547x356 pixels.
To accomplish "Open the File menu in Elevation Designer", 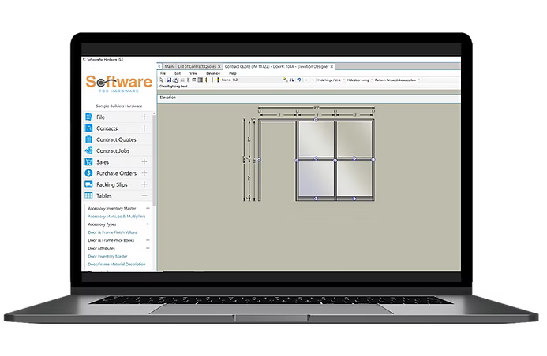I will (163, 73).
